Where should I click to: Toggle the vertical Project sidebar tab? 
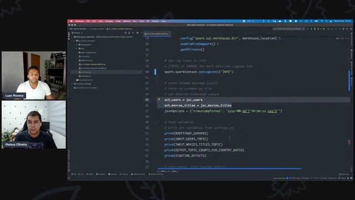69,36
